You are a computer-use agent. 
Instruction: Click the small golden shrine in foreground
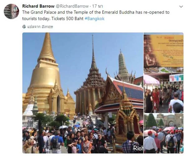tap(127, 119)
